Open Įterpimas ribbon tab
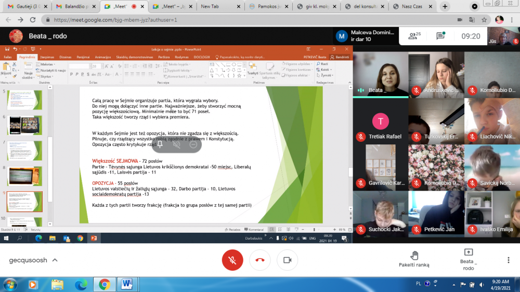This screenshot has height=292, width=520. pyautogui.click(x=47, y=57)
